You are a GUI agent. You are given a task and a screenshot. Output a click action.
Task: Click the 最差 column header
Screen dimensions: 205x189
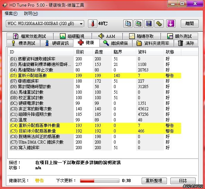tap(102, 52)
